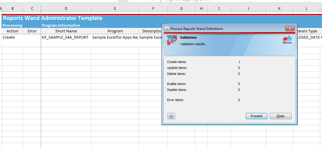
Task: Click the 'Error items:' label
Action: [x=175, y=100]
